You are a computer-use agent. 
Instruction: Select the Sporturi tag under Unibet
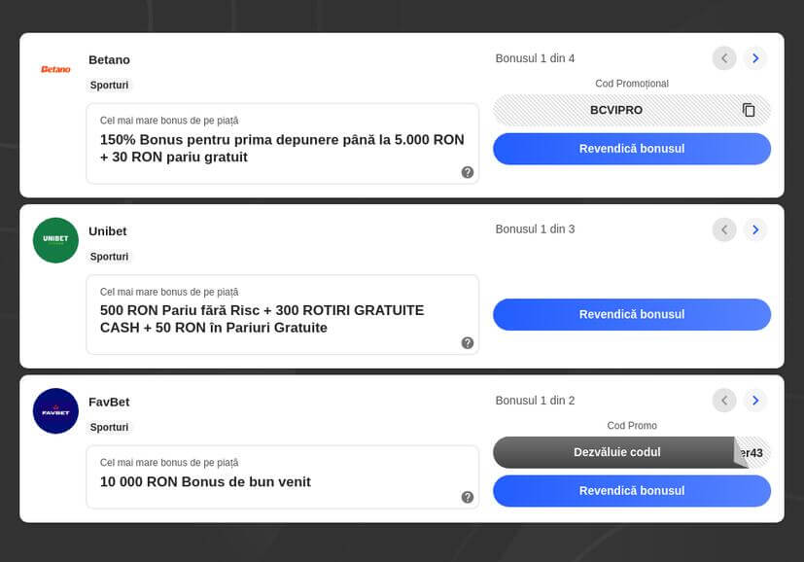[x=109, y=257]
